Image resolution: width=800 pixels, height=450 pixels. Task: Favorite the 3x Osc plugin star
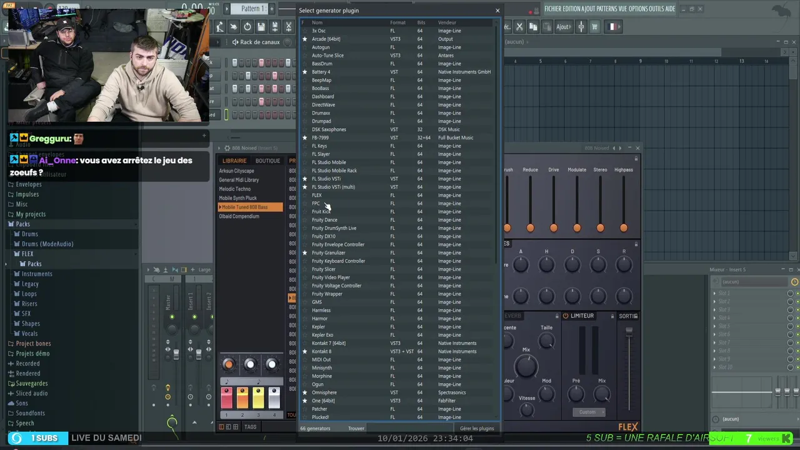pos(304,31)
